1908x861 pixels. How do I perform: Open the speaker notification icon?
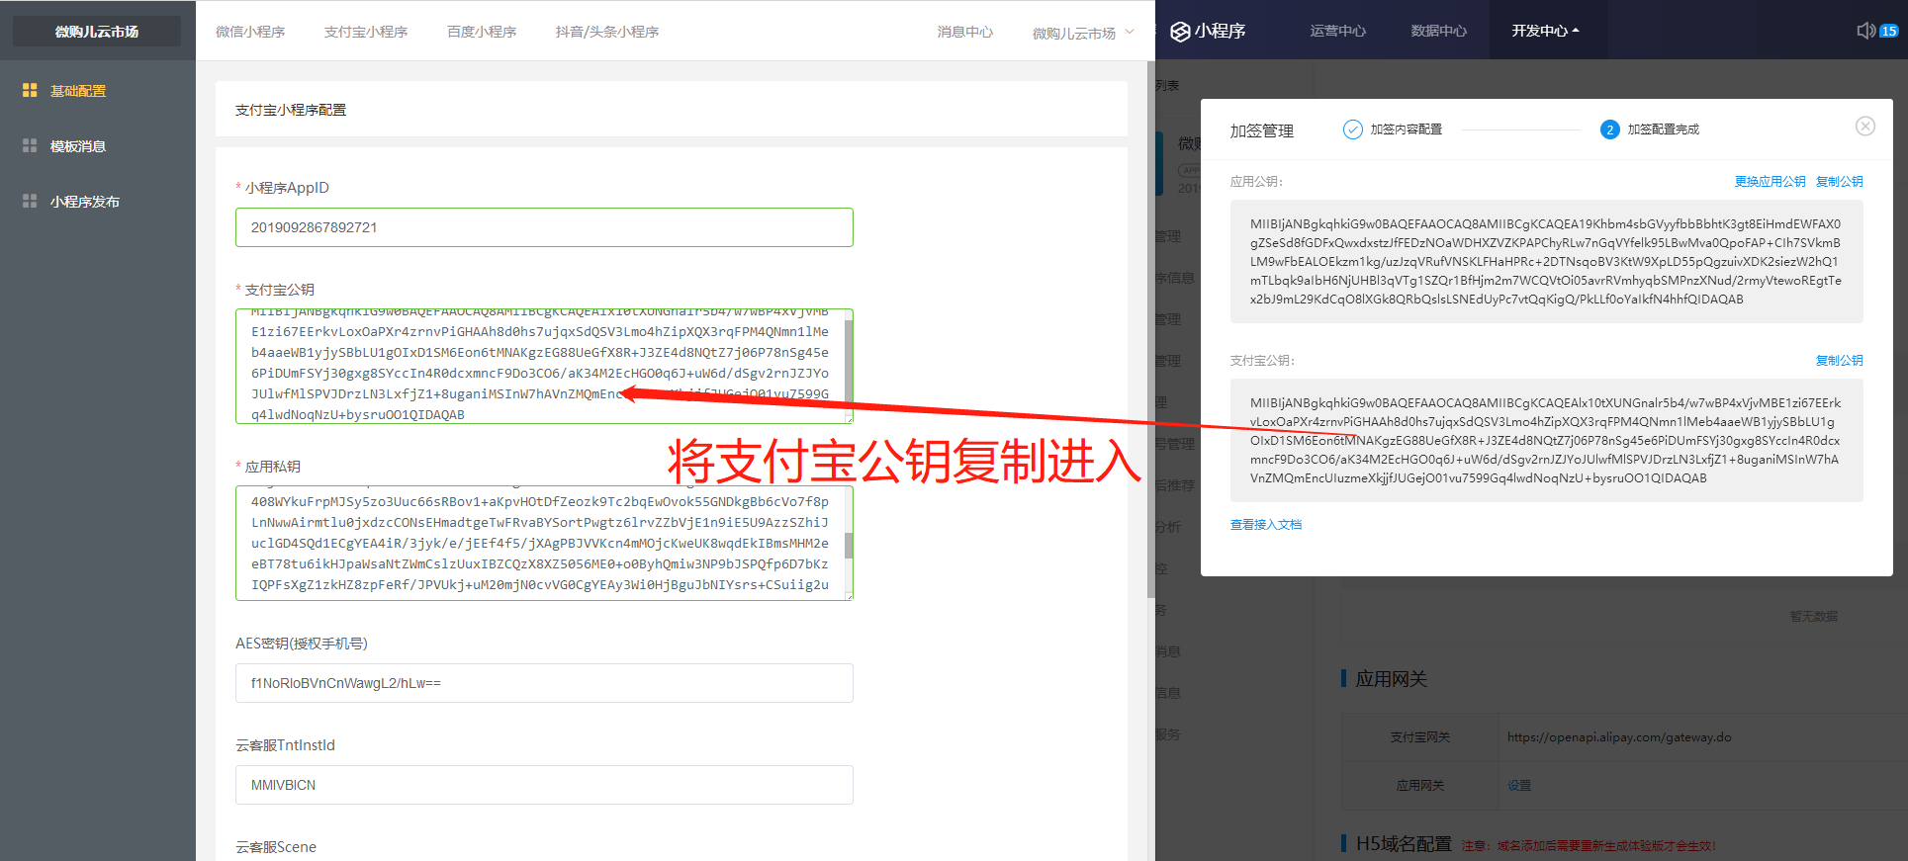click(x=1865, y=31)
